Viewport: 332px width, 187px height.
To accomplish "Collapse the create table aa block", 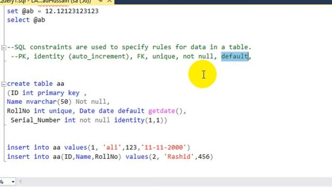I will pyautogui.click(x=4, y=84).
